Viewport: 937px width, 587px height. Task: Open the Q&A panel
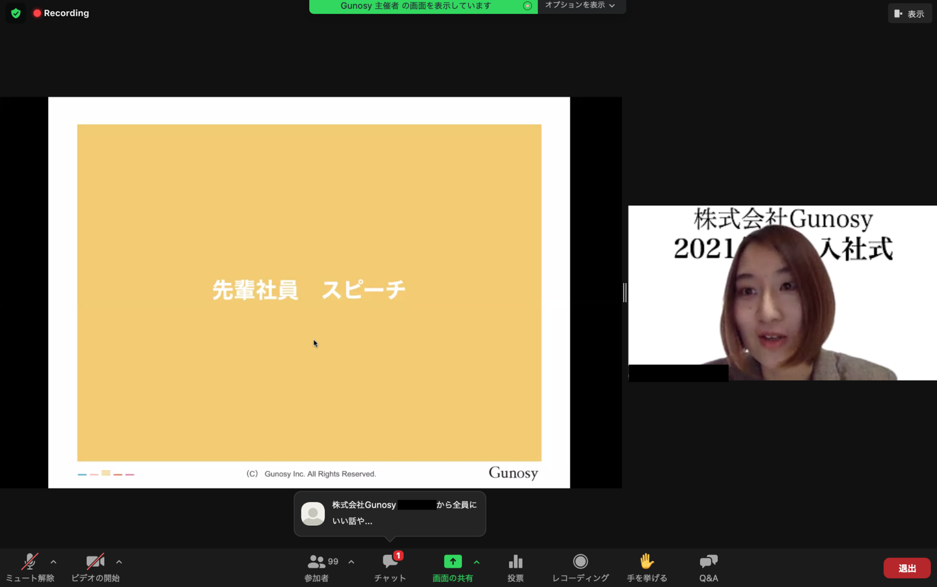pyautogui.click(x=709, y=567)
